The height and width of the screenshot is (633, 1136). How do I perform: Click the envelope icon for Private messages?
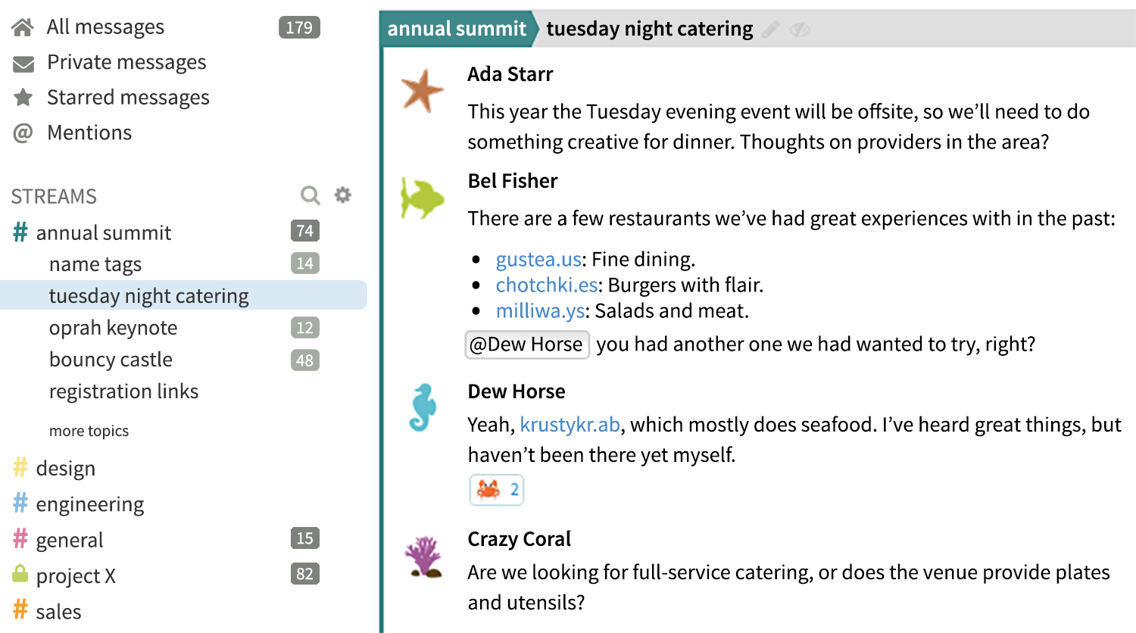(24, 61)
